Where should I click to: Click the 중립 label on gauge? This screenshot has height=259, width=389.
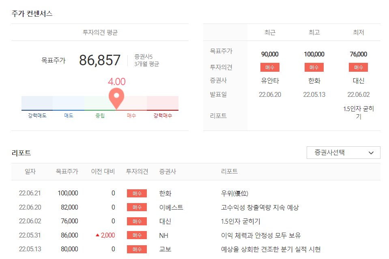[100, 116]
